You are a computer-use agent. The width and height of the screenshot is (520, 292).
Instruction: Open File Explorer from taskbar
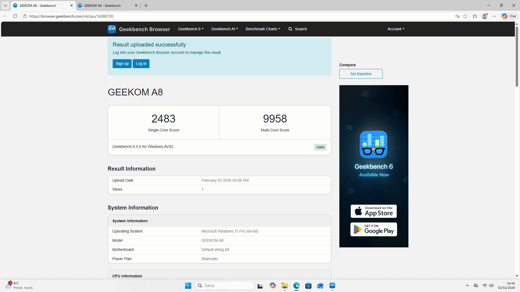point(284,286)
